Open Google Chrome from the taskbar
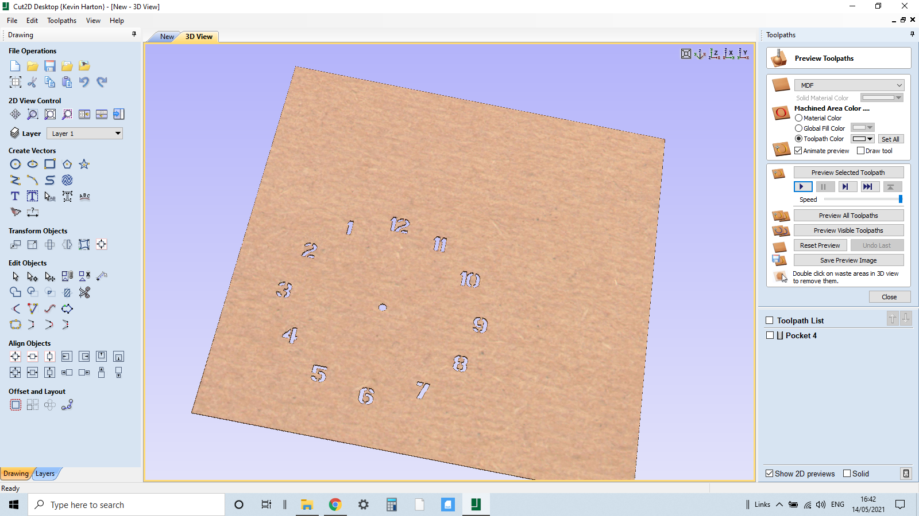This screenshot has width=919, height=516. (335, 505)
